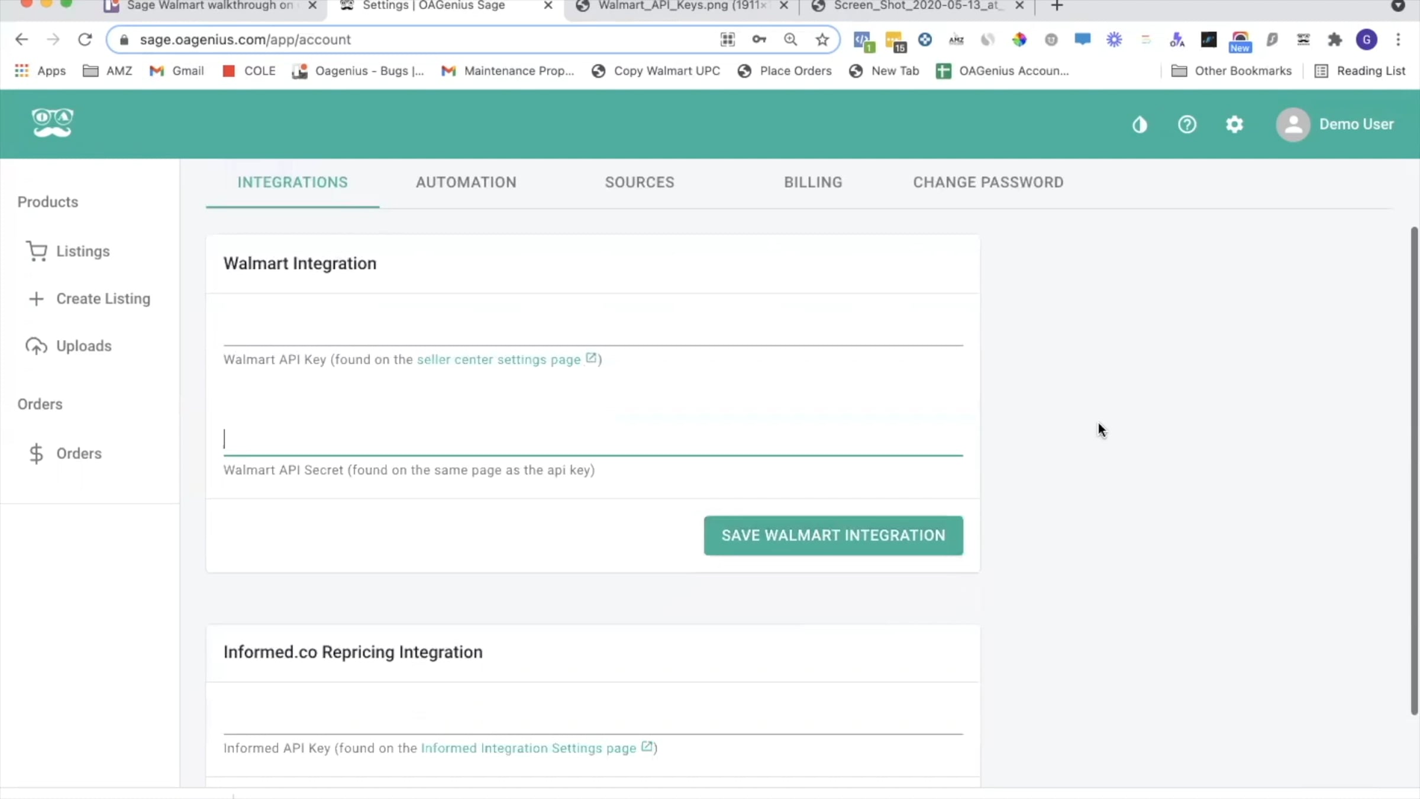
Task: Open Listings in the sidebar
Action: [x=83, y=252]
